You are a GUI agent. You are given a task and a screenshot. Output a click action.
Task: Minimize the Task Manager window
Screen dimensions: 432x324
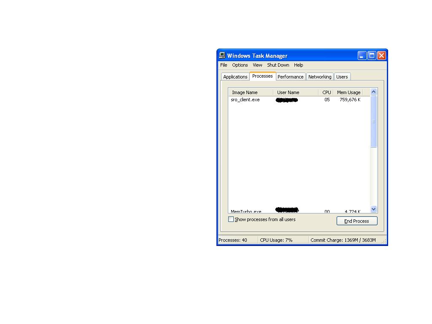pos(362,56)
